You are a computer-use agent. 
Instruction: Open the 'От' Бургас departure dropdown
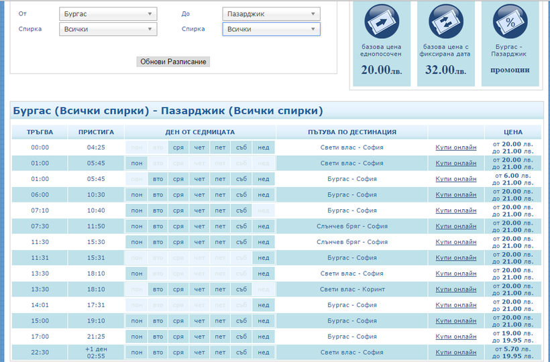pos(107,14)
